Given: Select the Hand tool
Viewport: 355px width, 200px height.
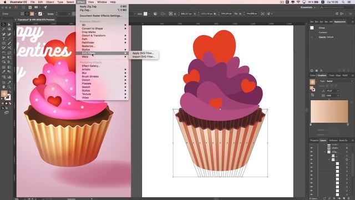Looking at the screenshot, I should click(4, 87).
